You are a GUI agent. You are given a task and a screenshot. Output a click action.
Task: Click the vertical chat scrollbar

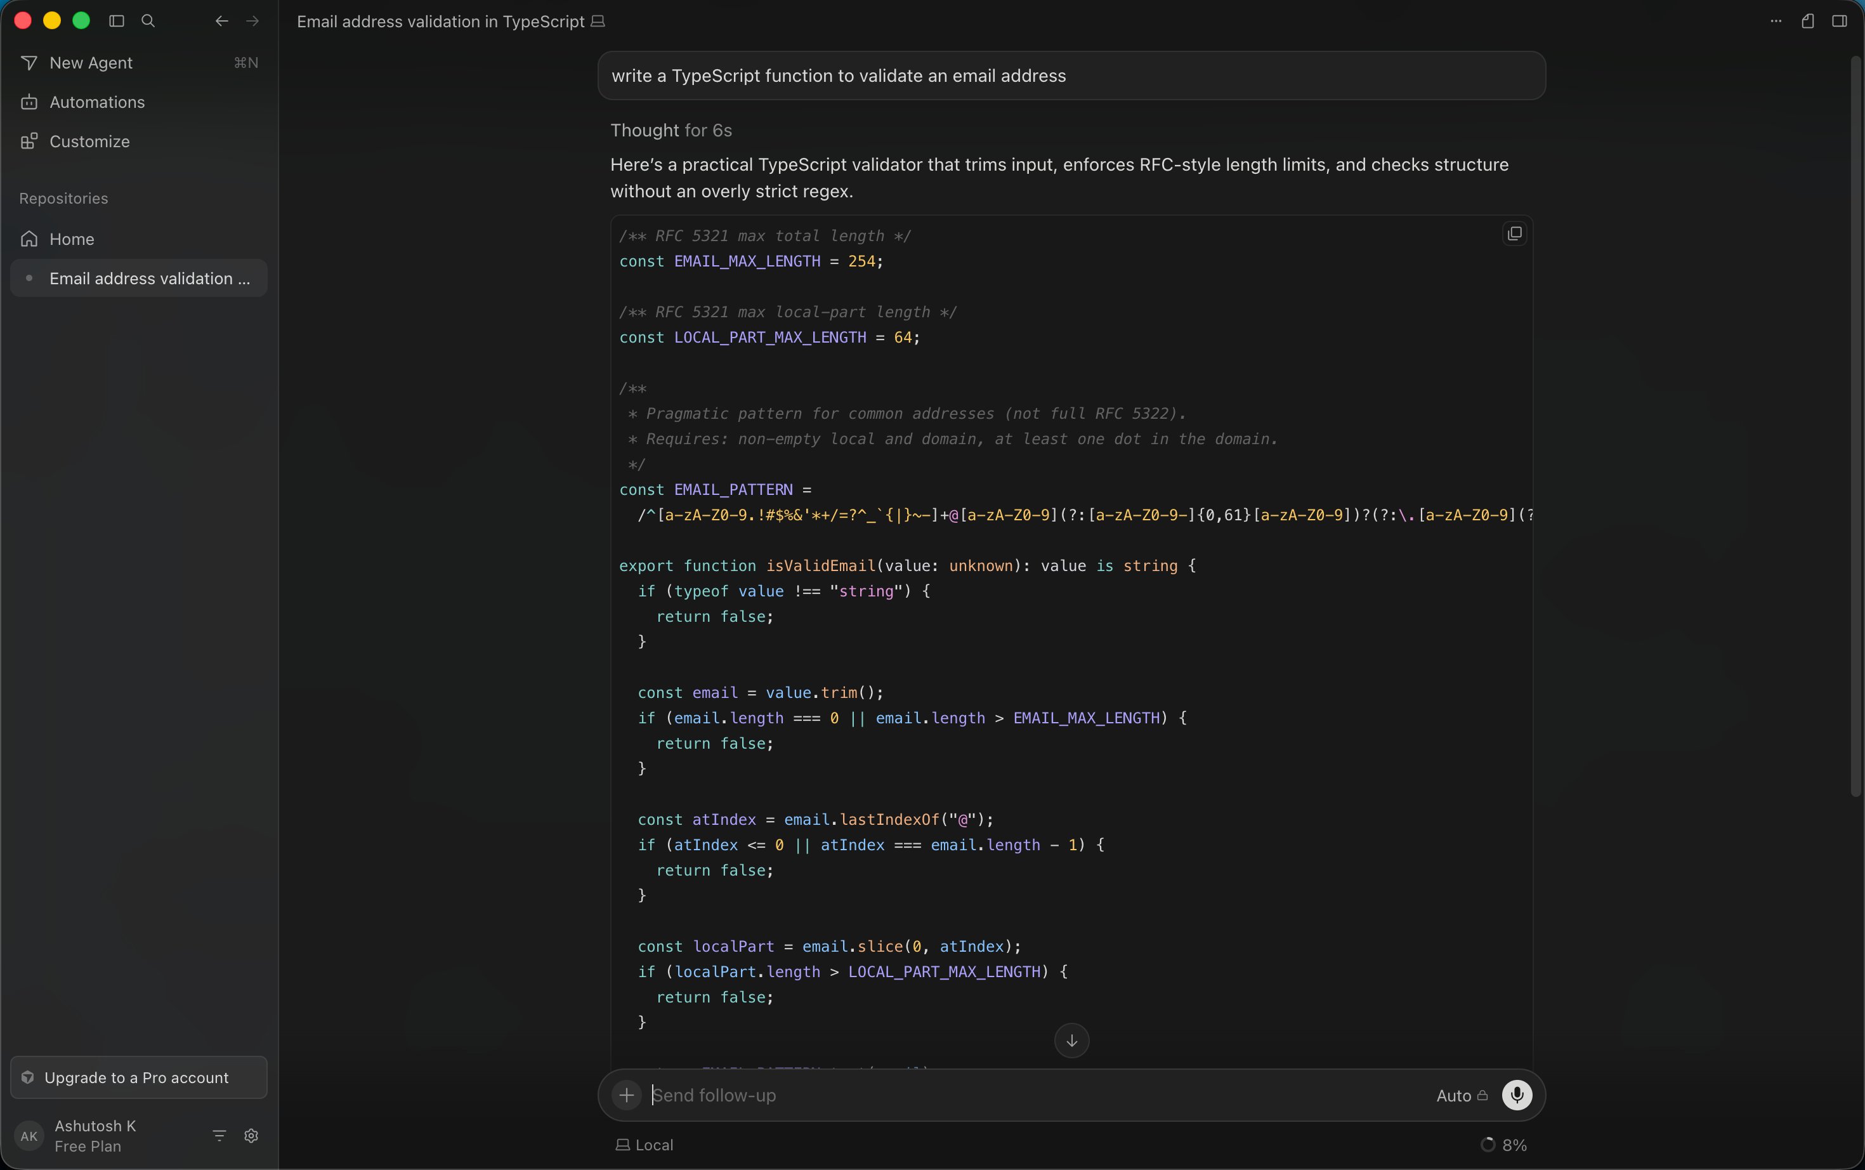1855,426
